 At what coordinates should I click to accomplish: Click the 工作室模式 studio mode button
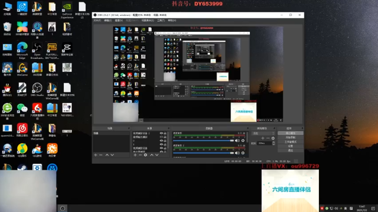[290, 142]
